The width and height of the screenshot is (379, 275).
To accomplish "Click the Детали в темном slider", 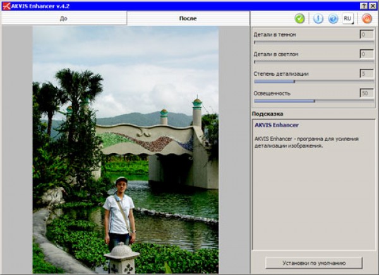I will click(314, 42).
